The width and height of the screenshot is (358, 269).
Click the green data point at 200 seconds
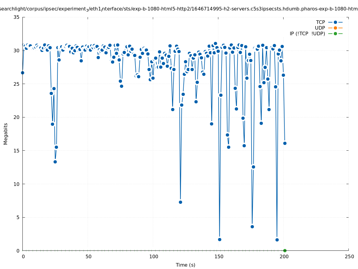click(x=285, y=250)
